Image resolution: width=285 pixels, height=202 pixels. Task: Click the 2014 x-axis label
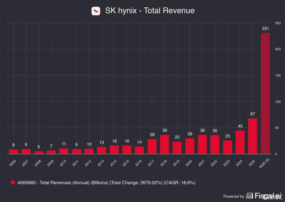[113, 163]
